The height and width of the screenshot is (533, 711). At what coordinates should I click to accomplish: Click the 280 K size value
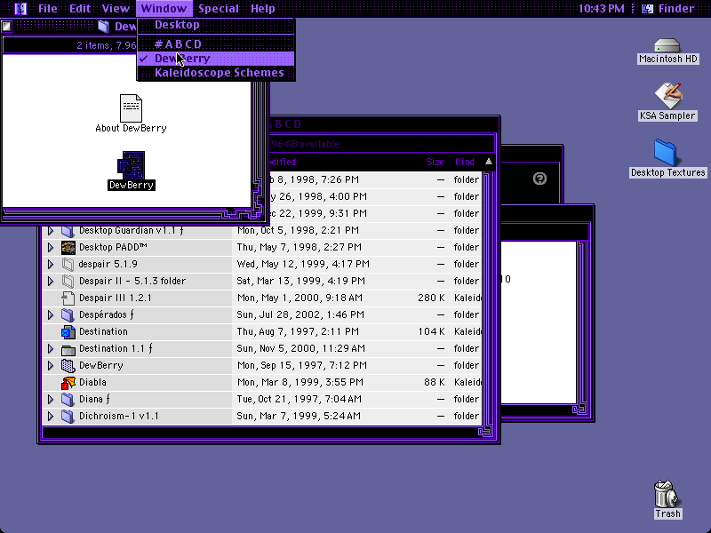point(431,298)
